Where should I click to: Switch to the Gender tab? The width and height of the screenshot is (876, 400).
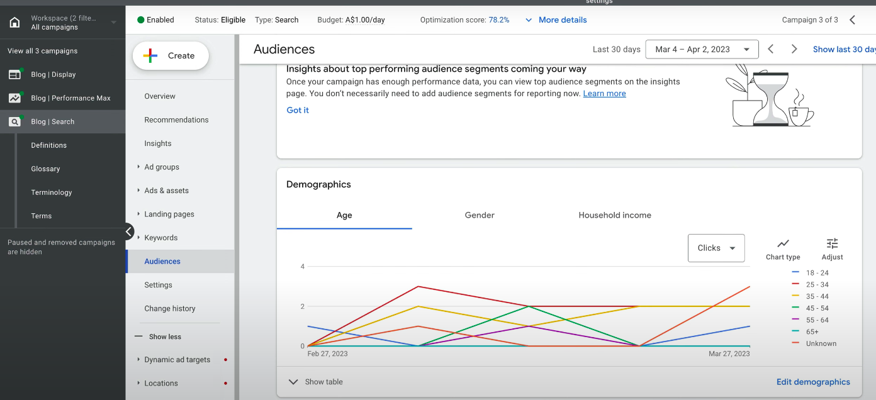(480, 215)
